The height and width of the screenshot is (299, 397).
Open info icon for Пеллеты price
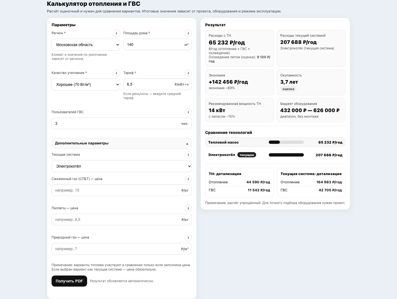click(188, 208)
